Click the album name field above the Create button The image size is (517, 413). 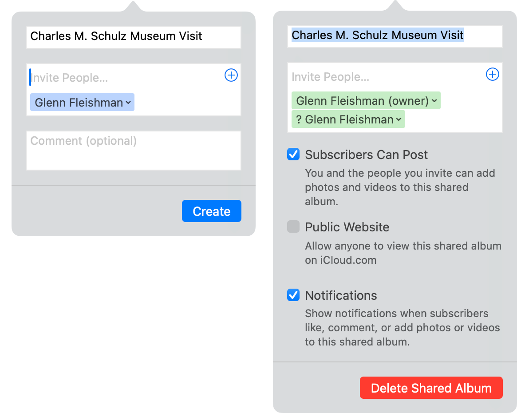click(x=133, y=37)
